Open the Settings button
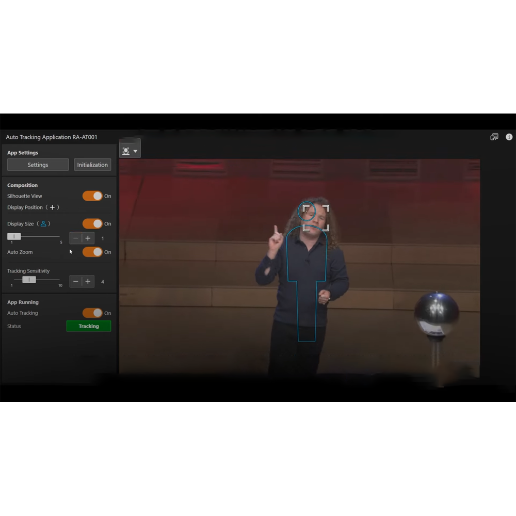 (38, 165)
